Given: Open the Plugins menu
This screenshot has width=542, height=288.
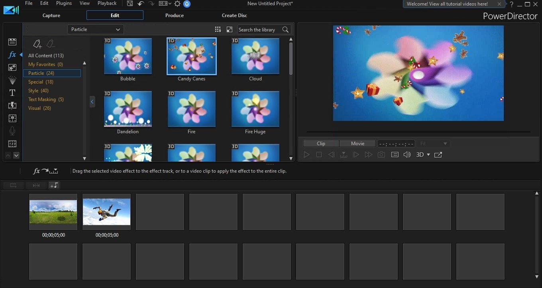Looking at the screenshot, I should (64, 3).
